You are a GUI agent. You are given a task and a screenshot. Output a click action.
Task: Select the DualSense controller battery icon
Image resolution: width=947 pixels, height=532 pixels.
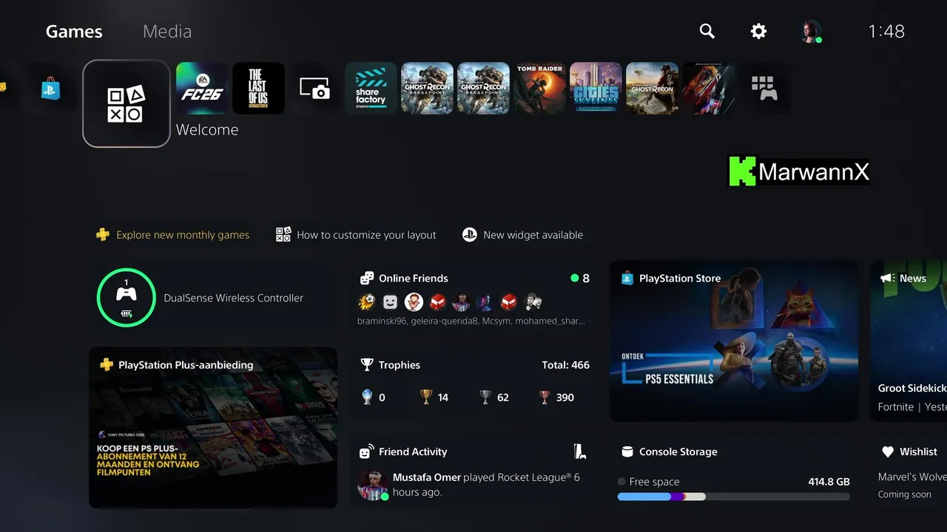click(x=127, y=313)
